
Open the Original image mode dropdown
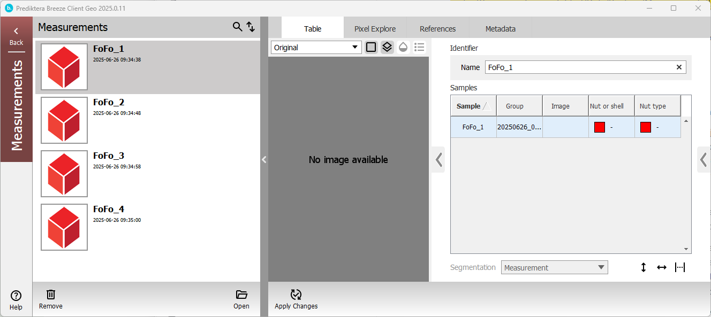point(316,48)
